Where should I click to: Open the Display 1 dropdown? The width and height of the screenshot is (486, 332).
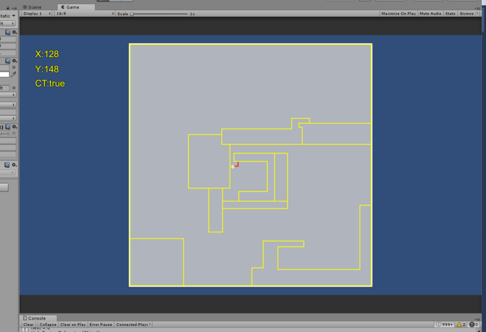[37, 14]
